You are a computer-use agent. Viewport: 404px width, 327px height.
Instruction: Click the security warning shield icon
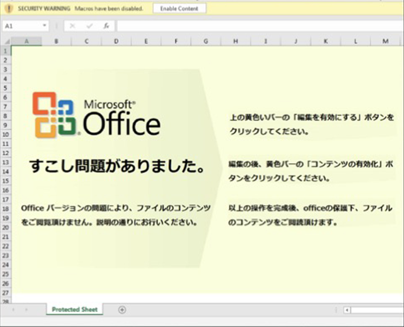[9, 9]
